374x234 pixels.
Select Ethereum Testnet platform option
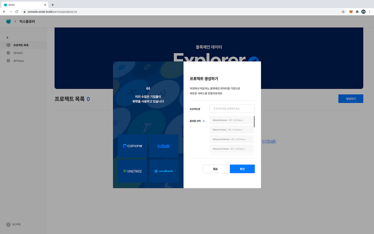[231, 149]
